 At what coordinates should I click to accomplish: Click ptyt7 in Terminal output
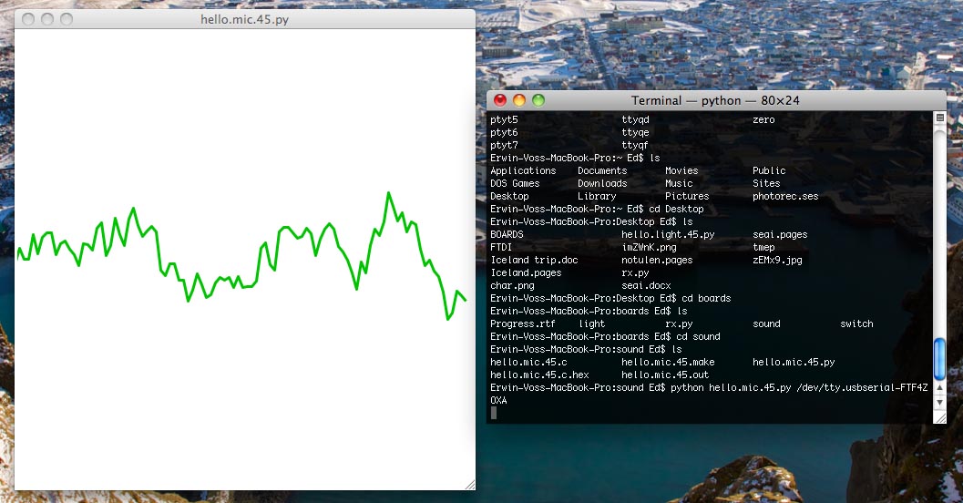click(504, 146)
